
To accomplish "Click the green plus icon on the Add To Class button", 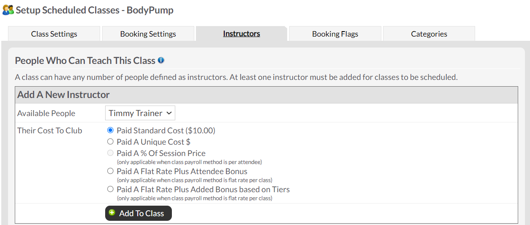I will (112, 213).
